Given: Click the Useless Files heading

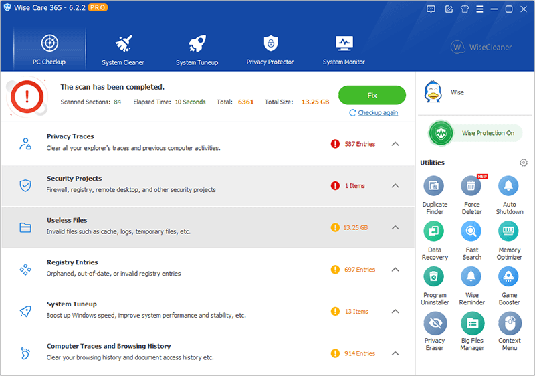Looking at the screenshot, I should click(x=67, y=220).
